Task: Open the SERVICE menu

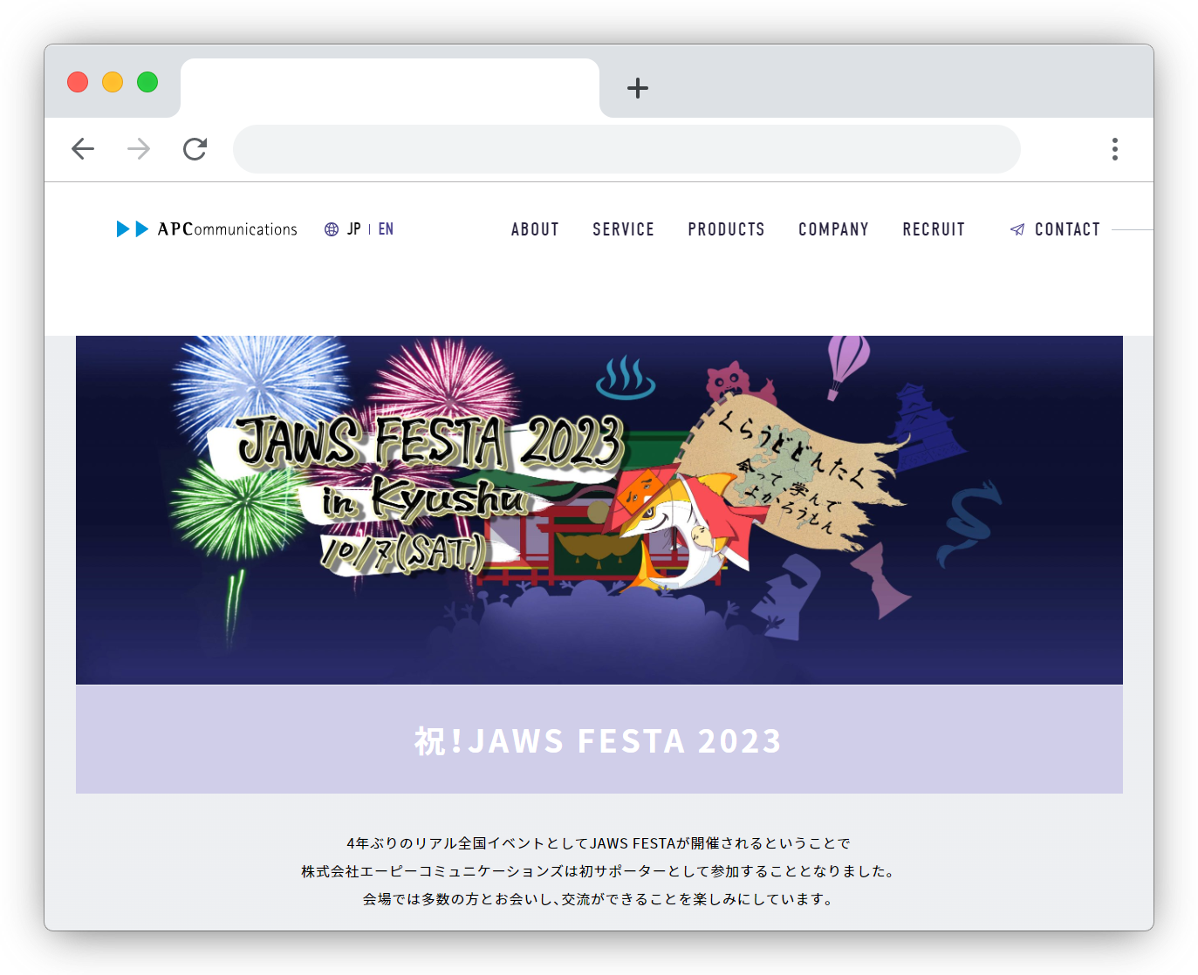Action: 623,229
